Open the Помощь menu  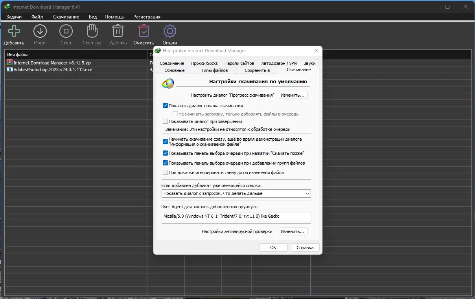click(x=114, y=17)
